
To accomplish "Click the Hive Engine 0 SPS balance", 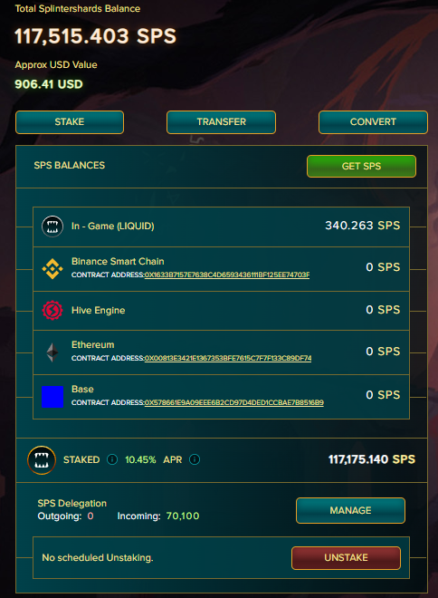I will coord(383,310).
